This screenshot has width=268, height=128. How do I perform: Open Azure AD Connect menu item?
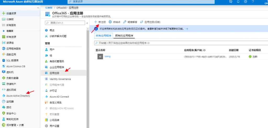tap(59, 97)
